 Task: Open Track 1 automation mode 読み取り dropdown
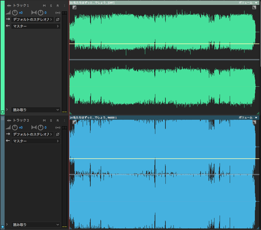tap(36, 110)
